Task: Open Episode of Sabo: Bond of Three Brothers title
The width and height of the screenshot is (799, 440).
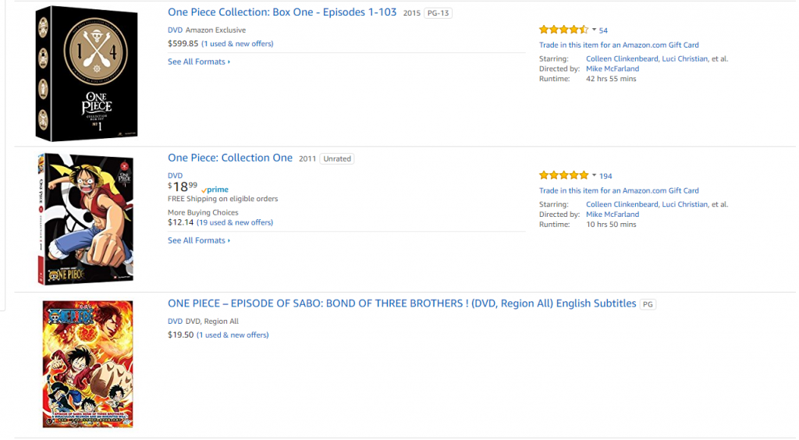Action: click(x=402, y=303)
